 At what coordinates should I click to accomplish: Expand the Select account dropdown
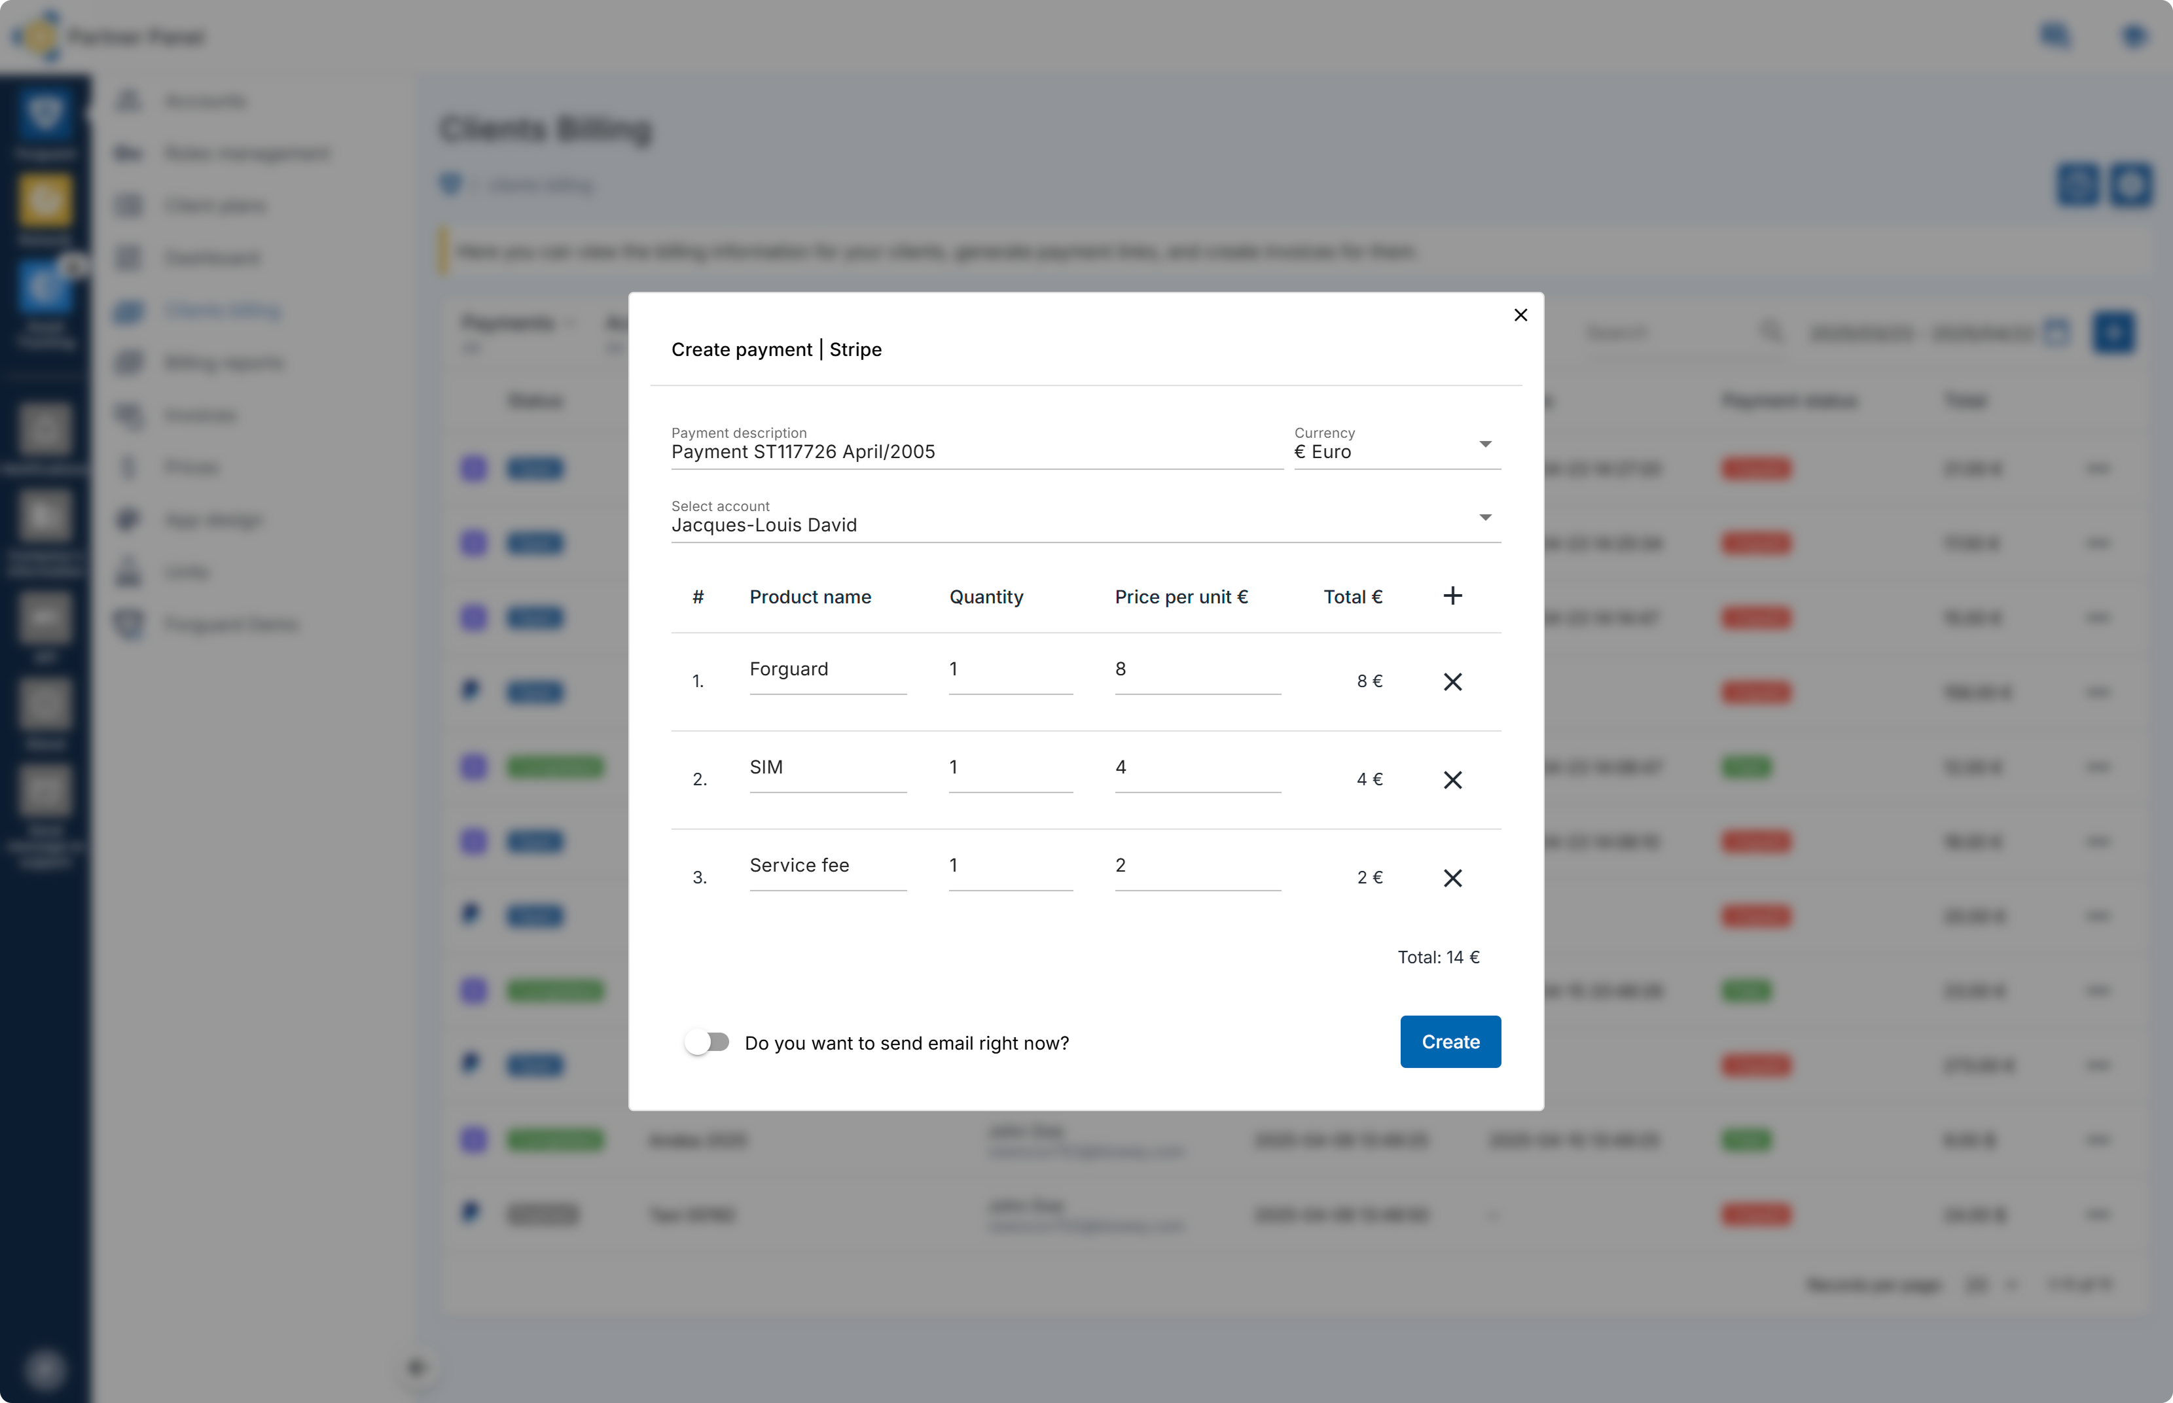coord(1484,518)
